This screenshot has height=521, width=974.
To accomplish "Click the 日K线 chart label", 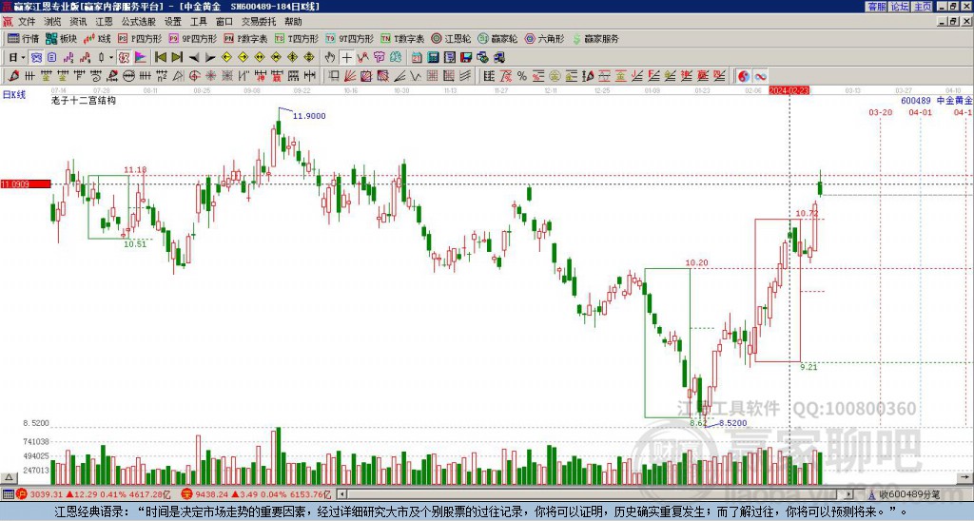I will click(13, 94).
